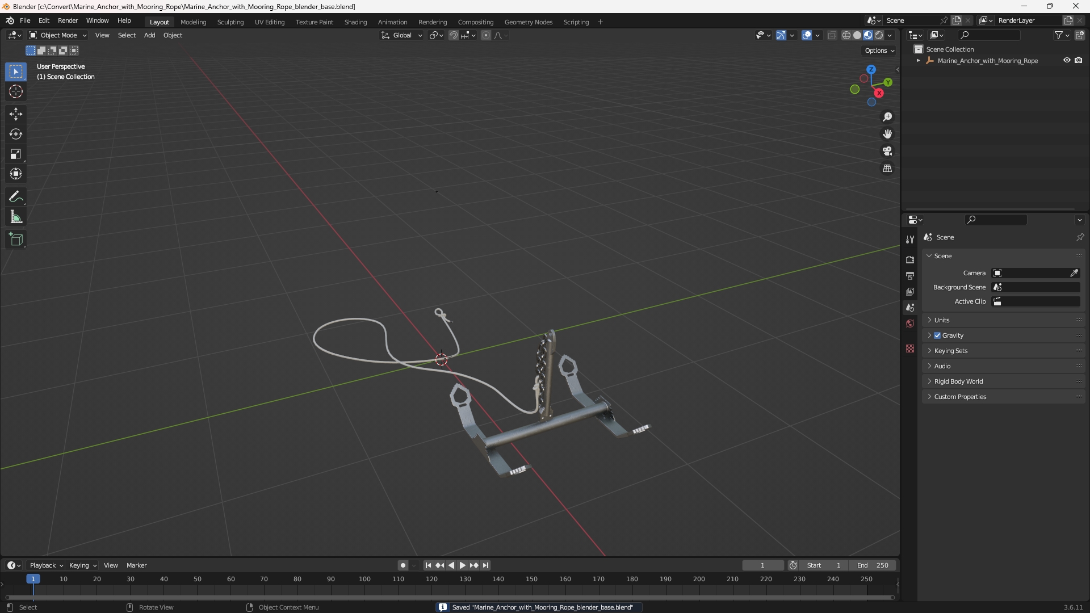Switch to the Geometry Nodes workspace tab
The image size is (1090, 613).
click(528, 22)
